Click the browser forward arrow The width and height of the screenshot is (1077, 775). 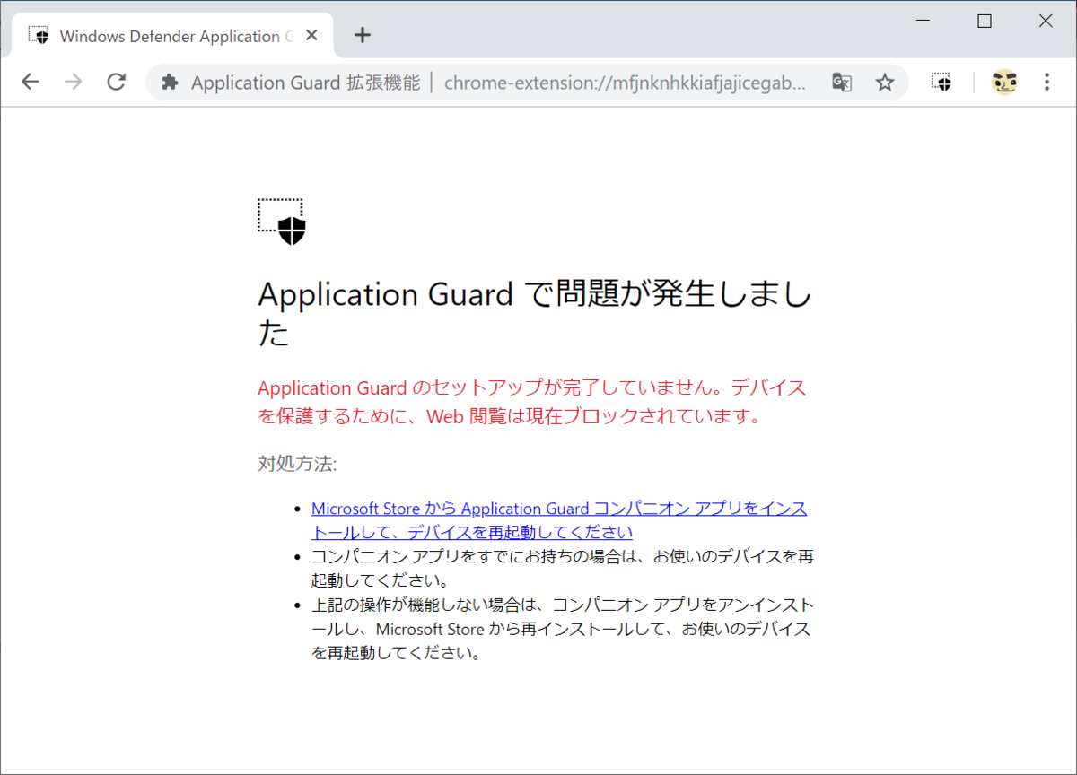coord(74,83)
